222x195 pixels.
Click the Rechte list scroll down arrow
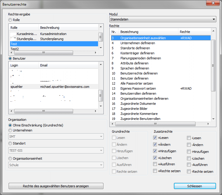click(213, 119)
